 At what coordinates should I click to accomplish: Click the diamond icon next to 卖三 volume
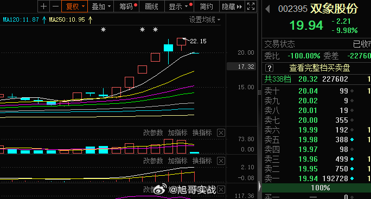click(352, 159)
